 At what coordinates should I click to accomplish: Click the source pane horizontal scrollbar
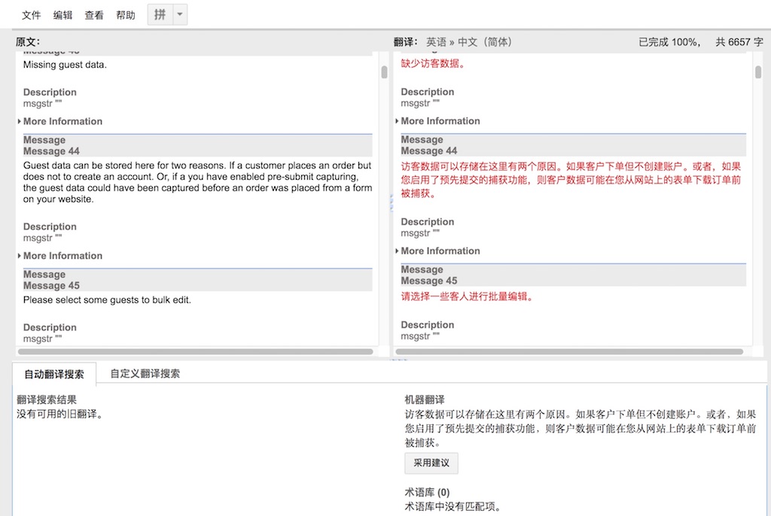(x=196, y=351)
